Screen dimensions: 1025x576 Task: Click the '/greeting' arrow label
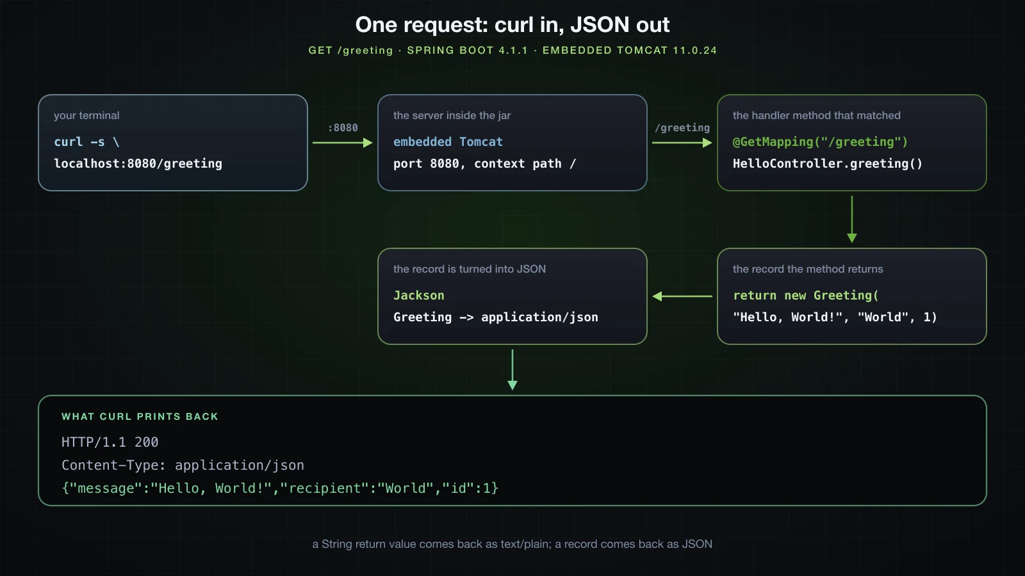click(682, 128)
